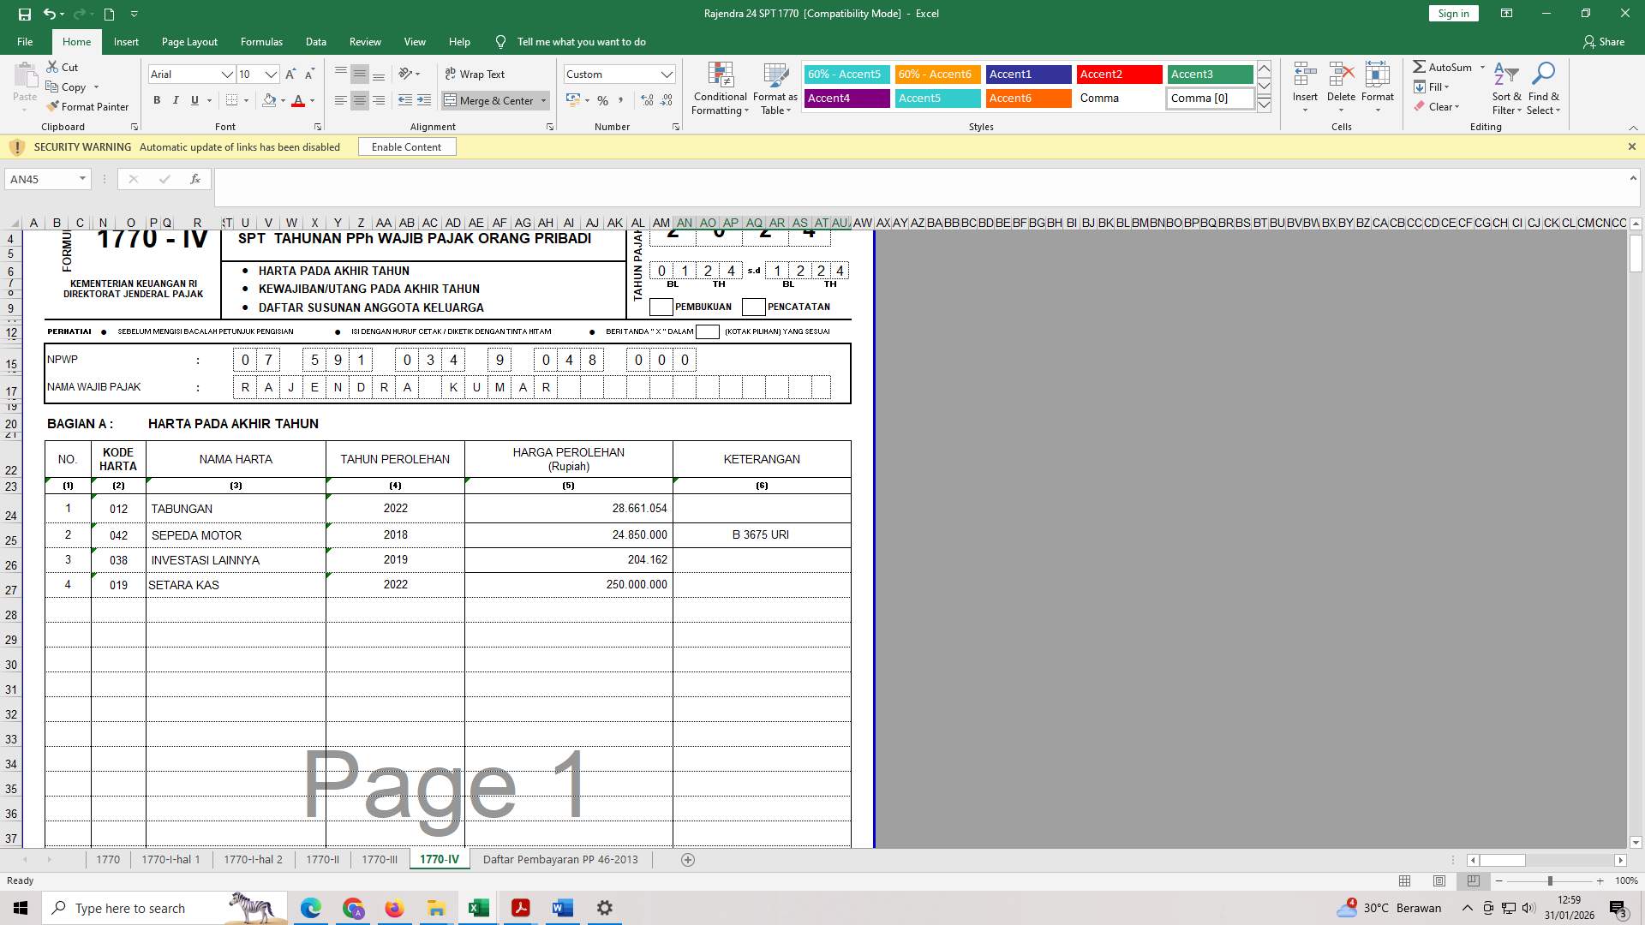Click Format as Table
This screenshot has width=1645, height=925.
click(x=774, y=88)
